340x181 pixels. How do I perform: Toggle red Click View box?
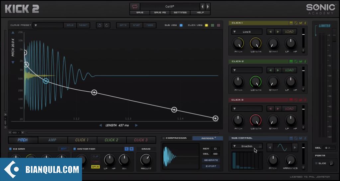pyautogui.click(x=218, y=25)
